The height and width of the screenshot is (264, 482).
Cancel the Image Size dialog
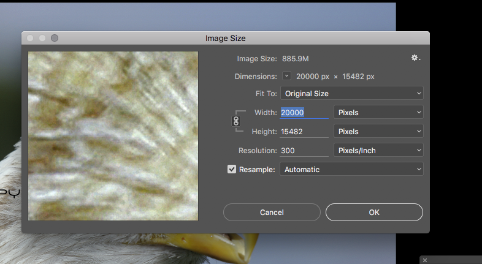(x=272, y=212)
